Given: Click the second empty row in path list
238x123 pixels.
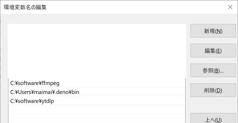Looking at the screenshot, I should coord(97,119).
